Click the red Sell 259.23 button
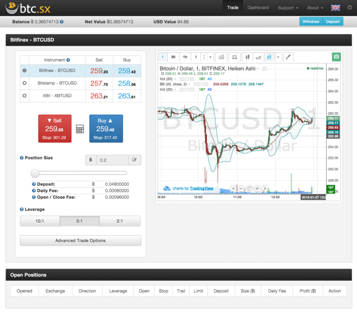This screenshot has height=312, width=357. coord(55,129)
